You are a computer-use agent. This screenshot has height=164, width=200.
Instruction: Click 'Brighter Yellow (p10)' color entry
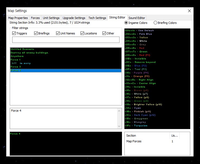pyautogui.click(x=143, y=105)
